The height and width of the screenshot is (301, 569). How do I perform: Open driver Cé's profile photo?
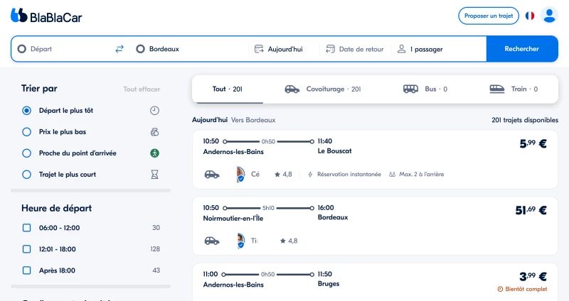click(x=240, y=174)
